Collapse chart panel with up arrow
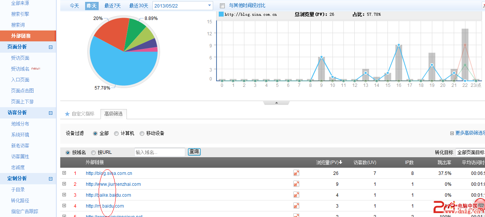485x217 pixels. (276, 103)
